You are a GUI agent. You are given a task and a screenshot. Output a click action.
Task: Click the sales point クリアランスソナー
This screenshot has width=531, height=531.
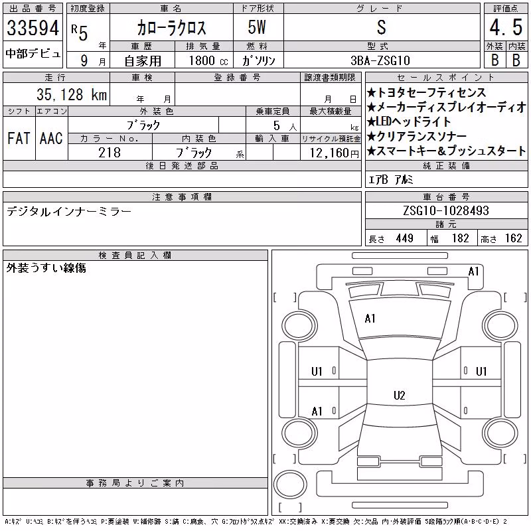coord(417,136)
